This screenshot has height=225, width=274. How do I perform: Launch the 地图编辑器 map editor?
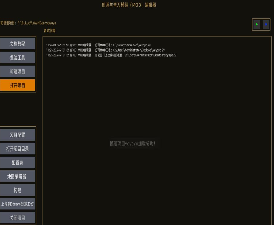(17, 176)
